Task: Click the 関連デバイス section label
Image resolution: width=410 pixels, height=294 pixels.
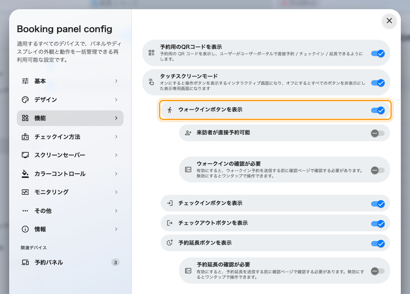Action: tap(34, 248)
